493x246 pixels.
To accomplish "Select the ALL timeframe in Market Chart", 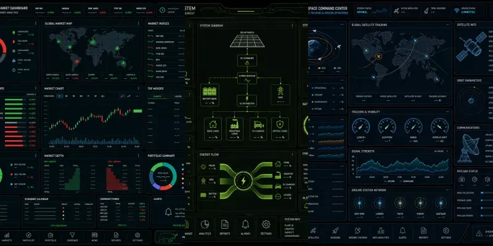I will click(x=103, y=96).
